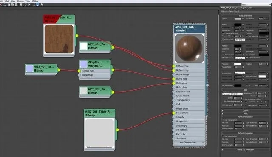Click the Roughness value field
Viewport: 272px width, 157px height.
[261, 19]
